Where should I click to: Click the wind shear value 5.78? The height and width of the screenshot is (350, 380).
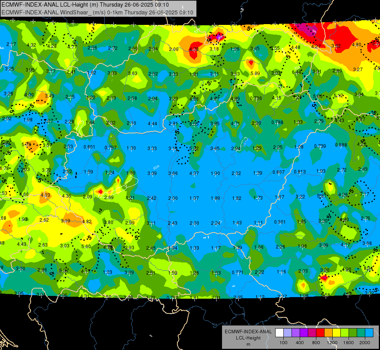pos(26,145)
